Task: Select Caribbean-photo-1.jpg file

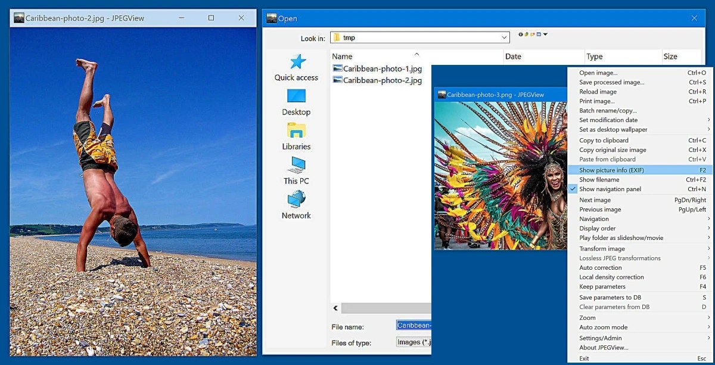Action: [382, 69]
